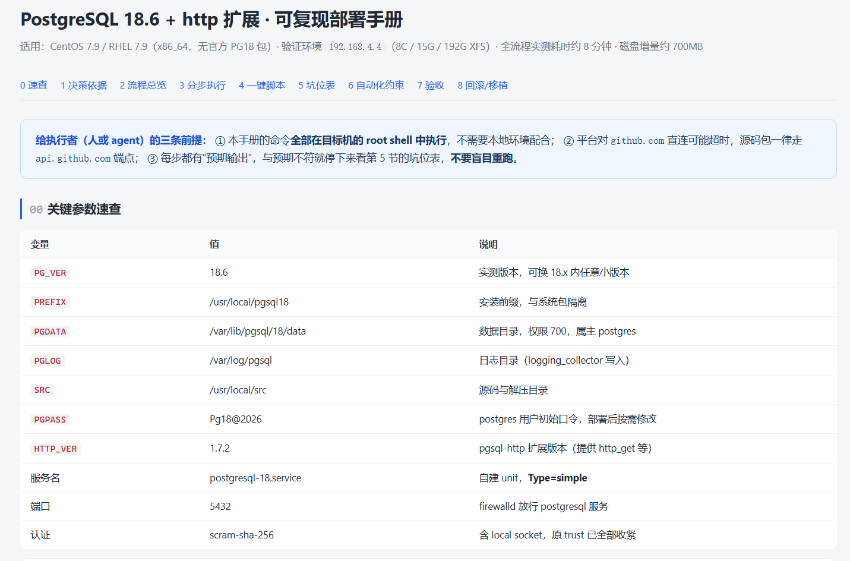Open the 7 验收 link
This screenshot has height=561, width=850.
(x=431, y=85)
